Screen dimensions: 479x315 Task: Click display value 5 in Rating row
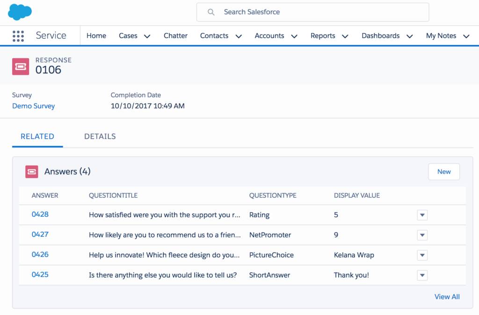coord(336,215)
